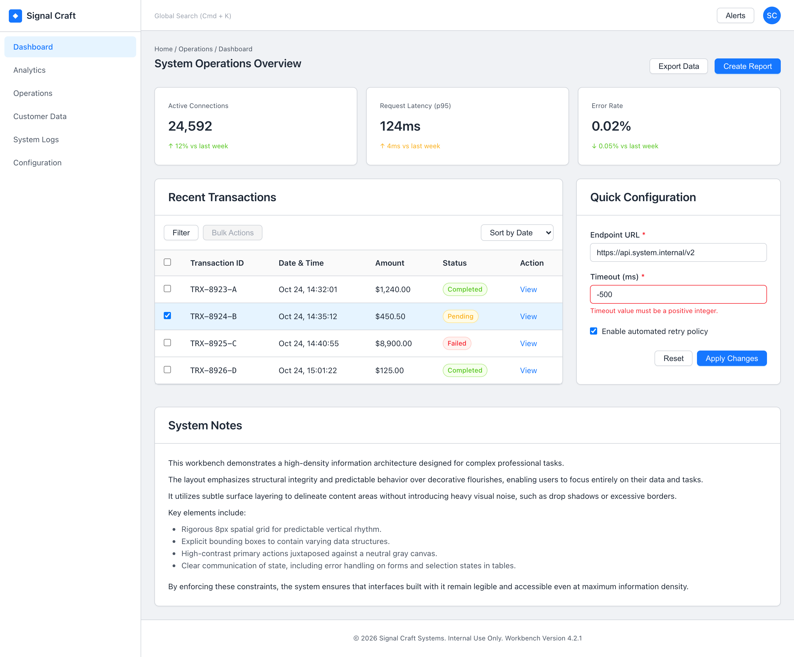Click the Signal Craft logo icon
Screen dimensions: 794x657
(x=15, y=15)
